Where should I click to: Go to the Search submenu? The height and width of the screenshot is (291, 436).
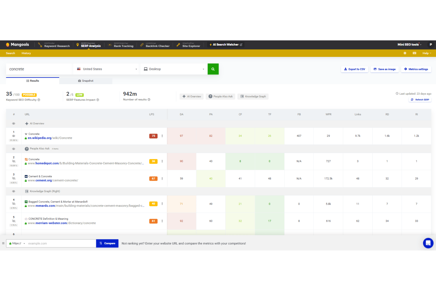10,53
